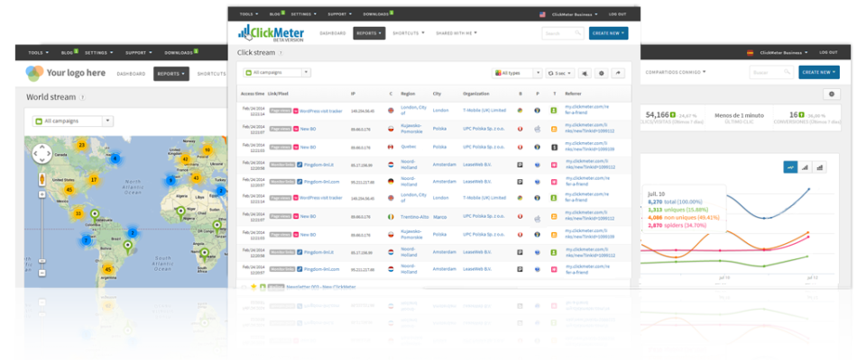The width and height of the screenshot is (866, 360).
Task: Click the Street View pegman on the map
Action: [x=41, y=179]
